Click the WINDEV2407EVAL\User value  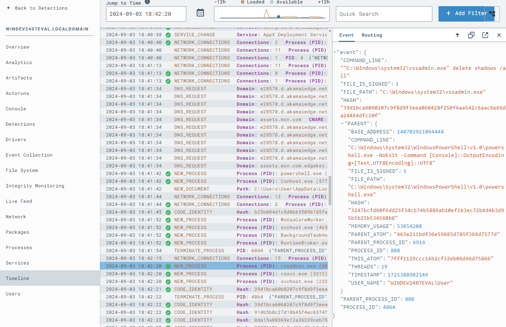[x=420, y=283]
